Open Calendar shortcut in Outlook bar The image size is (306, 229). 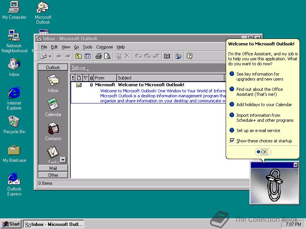53,107
